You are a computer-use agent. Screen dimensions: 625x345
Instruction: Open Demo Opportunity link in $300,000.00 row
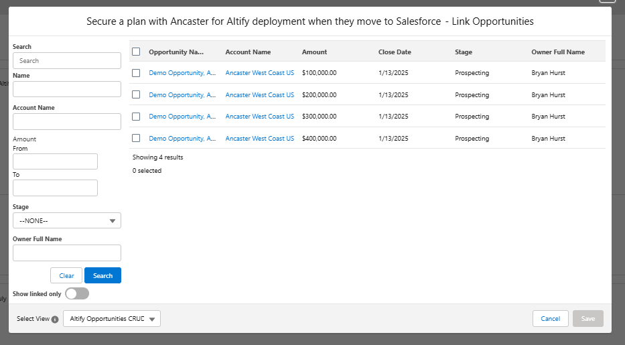coord(182,117)
